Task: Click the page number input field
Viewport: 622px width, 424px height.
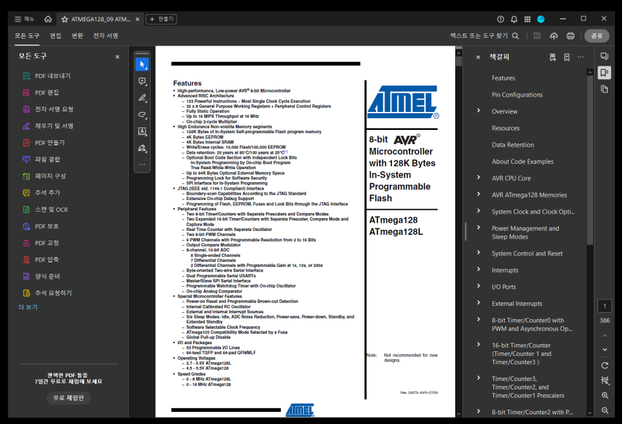Action: click(605, 306)
